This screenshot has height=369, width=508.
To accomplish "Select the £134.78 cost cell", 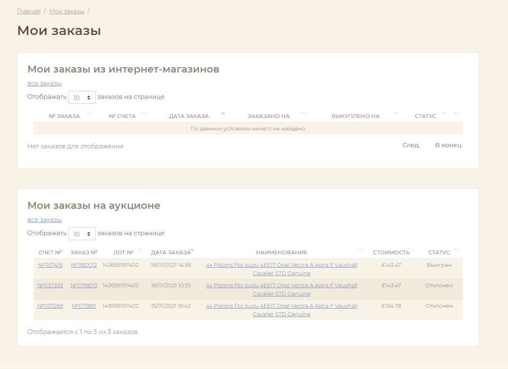I will pos(392,306).
